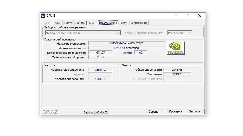Click the Проверка button
Image resolution: width=243 pixels, height=136 pixels.
pos(175,111)
